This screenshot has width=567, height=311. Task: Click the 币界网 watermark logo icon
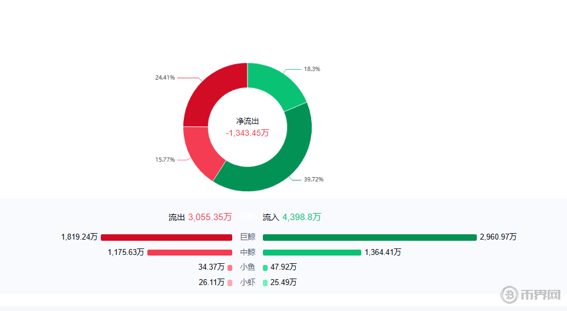pyautogui.click(x=509, y=294)
